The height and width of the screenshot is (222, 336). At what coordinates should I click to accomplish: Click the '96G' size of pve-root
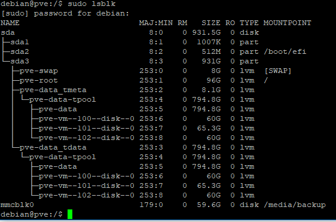pyautogui.click(x=213, y=80)
